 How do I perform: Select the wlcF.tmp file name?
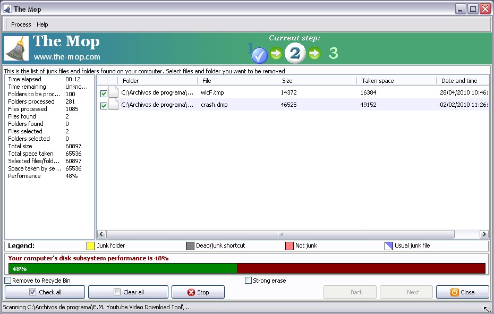click(212, 92)
